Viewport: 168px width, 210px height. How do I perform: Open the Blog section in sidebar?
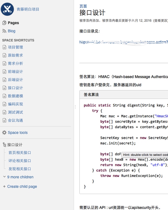click(x=11, y=31)
